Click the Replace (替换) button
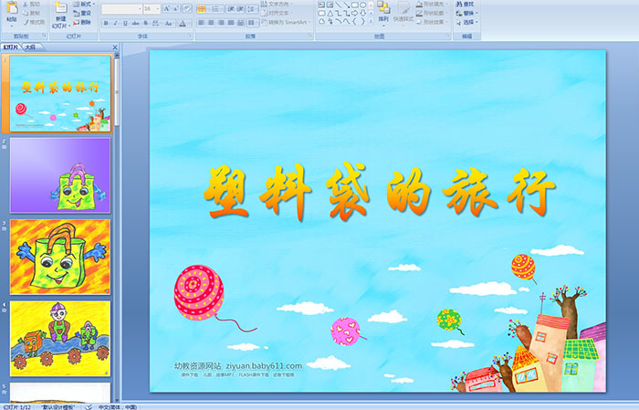Viewport: 639px width, 410px height. (467, 14)
